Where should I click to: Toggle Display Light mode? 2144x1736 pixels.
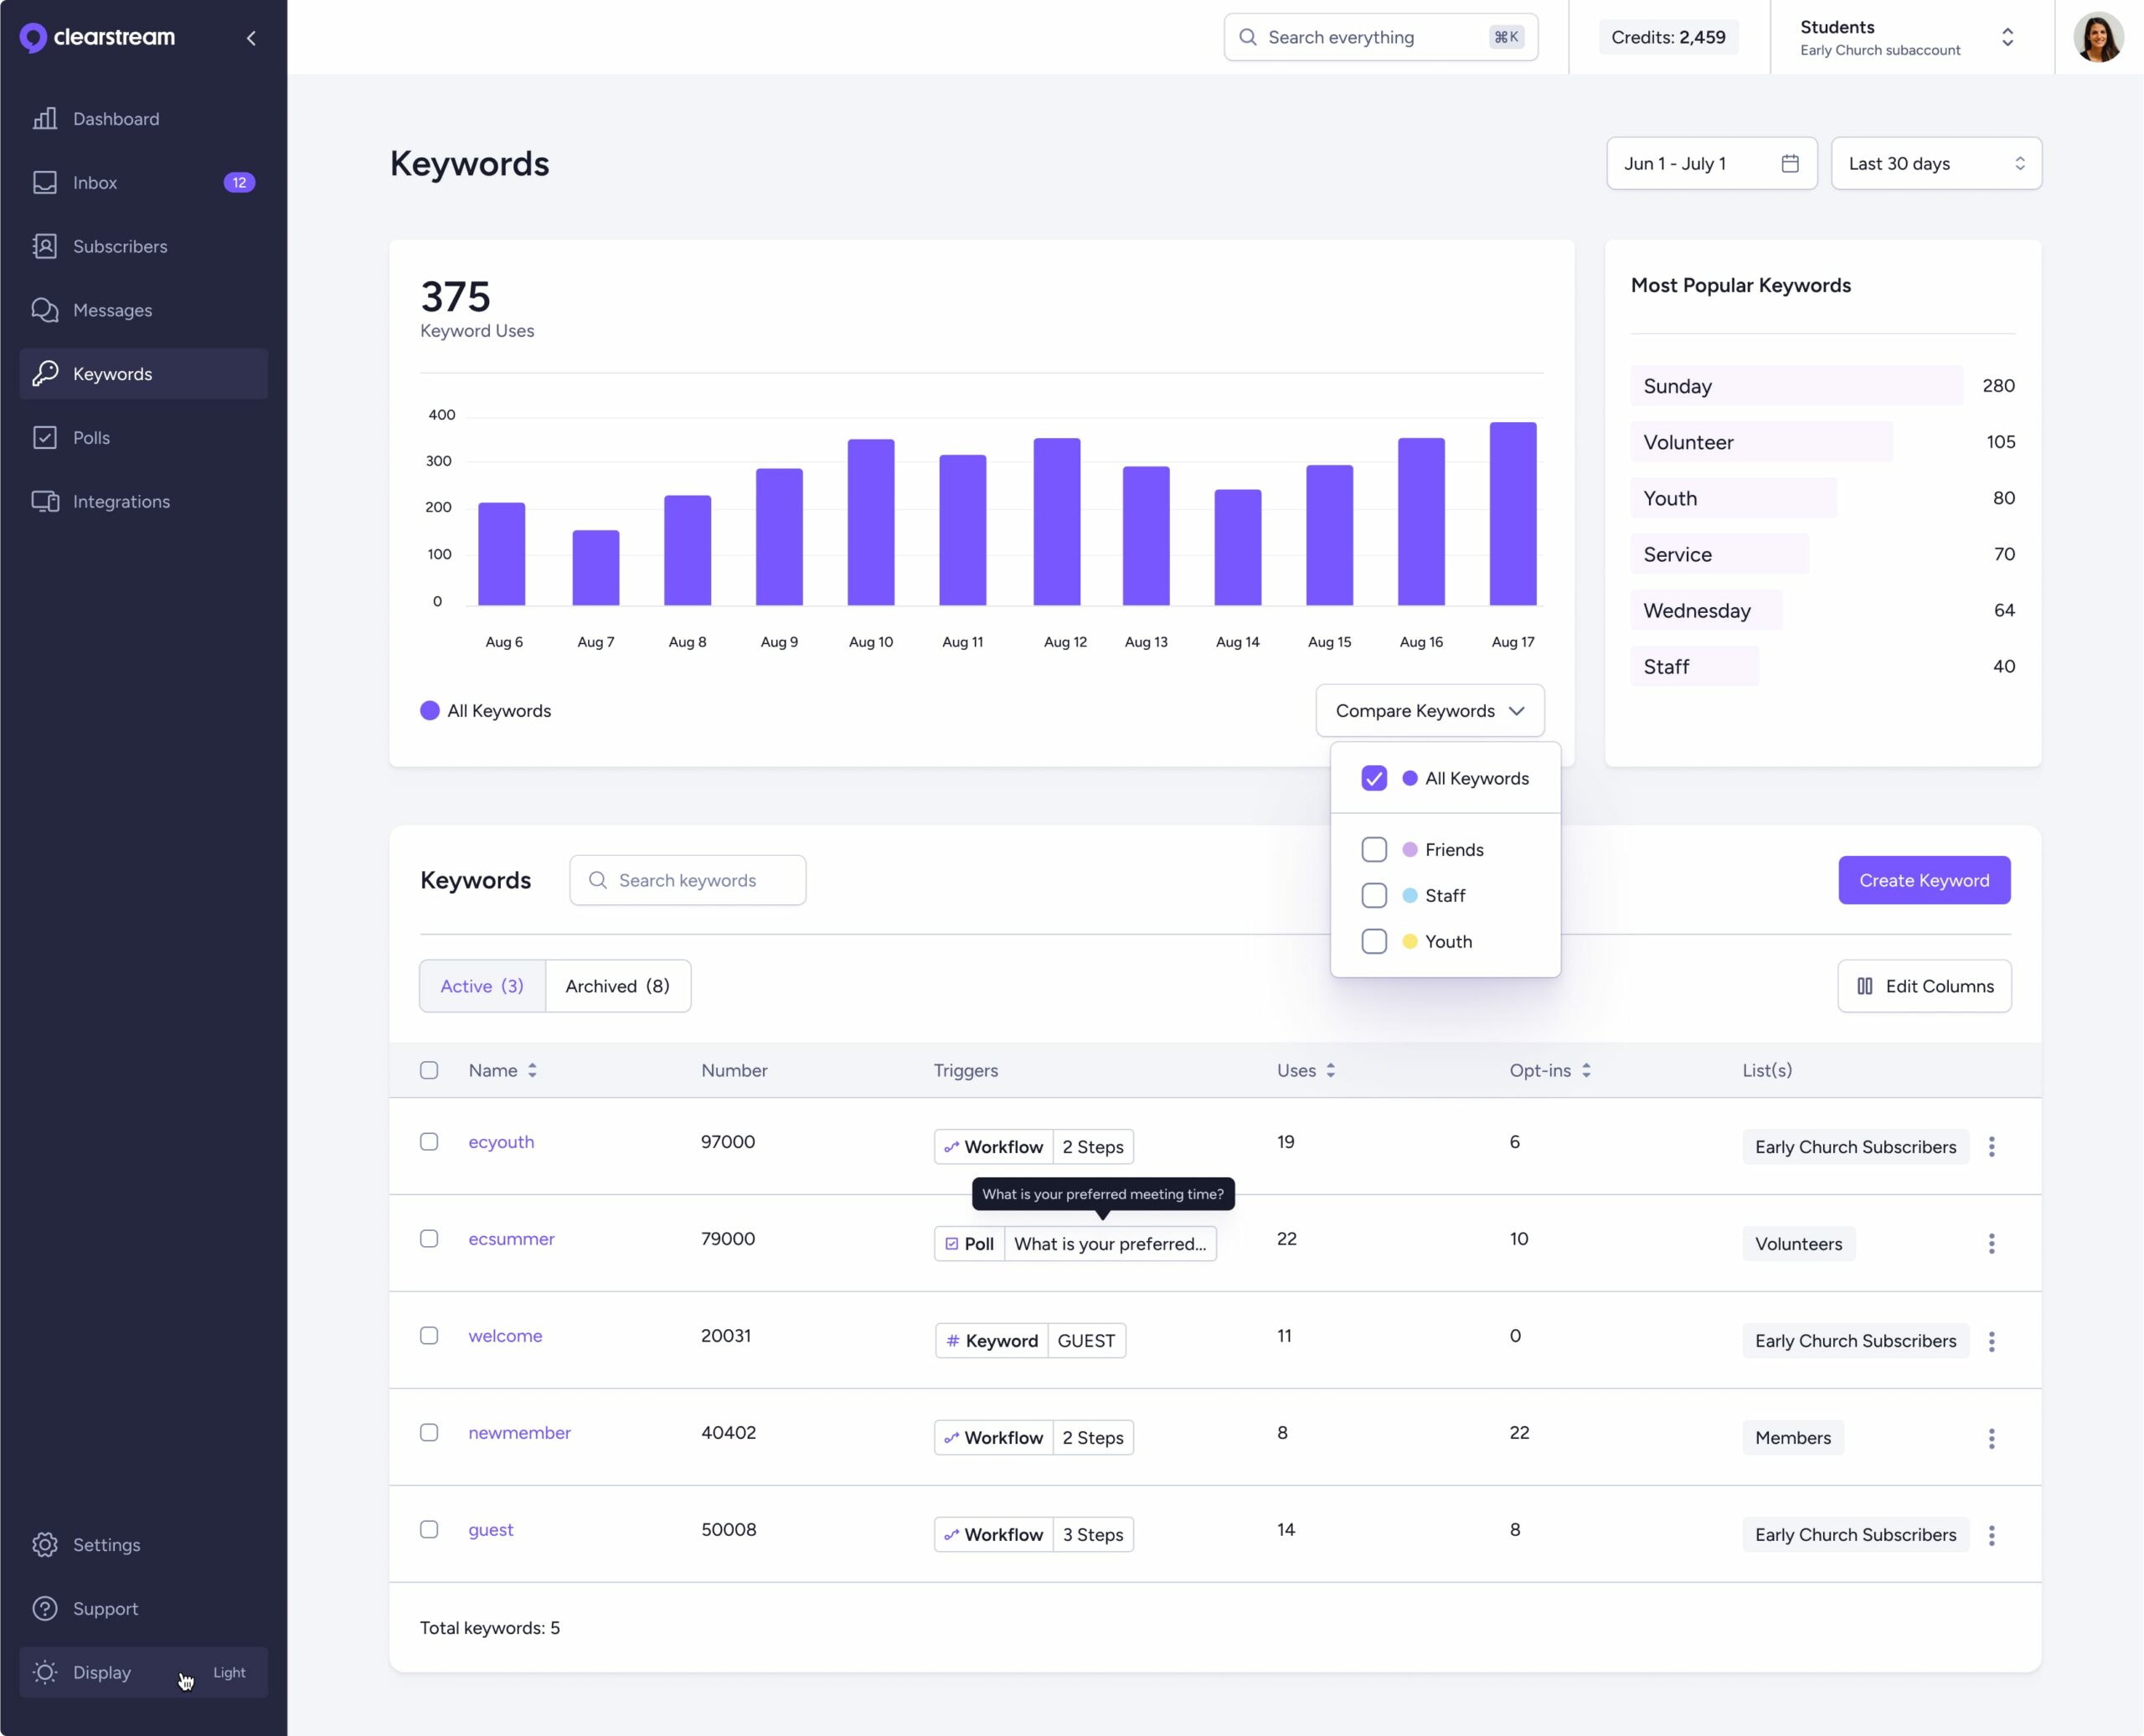(143, 1672)
